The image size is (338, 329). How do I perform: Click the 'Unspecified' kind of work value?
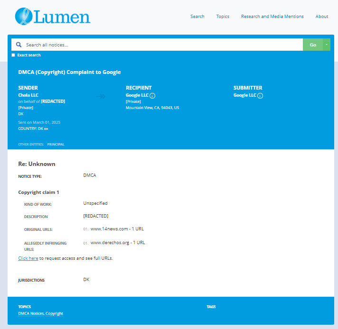pos(95,203)
